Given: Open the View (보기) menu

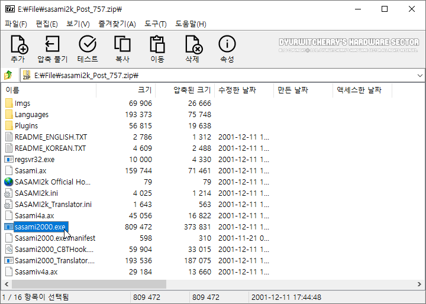Looking at the screenshot, I should pos(78,24).
